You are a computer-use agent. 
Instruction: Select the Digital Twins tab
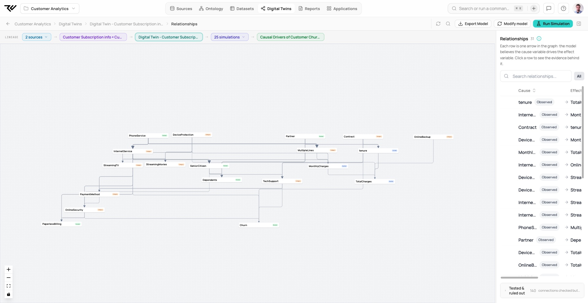pos(276,9)
